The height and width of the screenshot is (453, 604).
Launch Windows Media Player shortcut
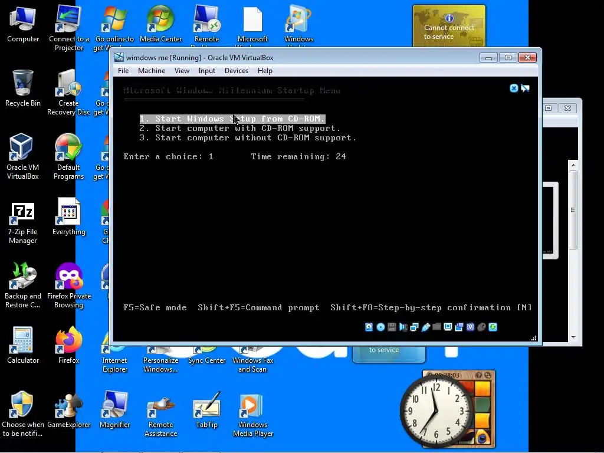(x=252, y=415)
